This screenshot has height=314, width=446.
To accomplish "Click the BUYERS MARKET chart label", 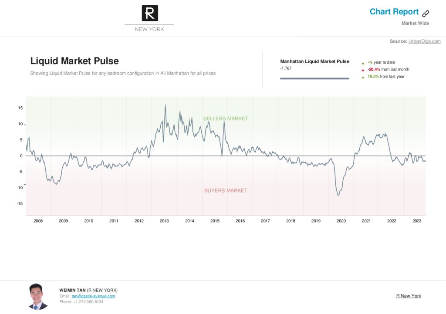I will [226, 191].
